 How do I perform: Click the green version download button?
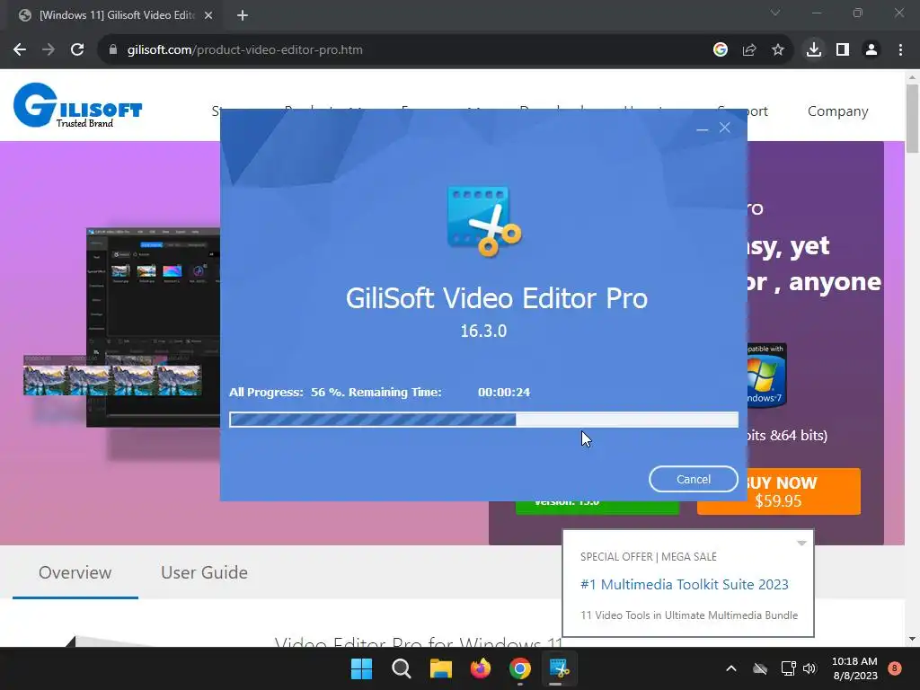click(597, 508)
